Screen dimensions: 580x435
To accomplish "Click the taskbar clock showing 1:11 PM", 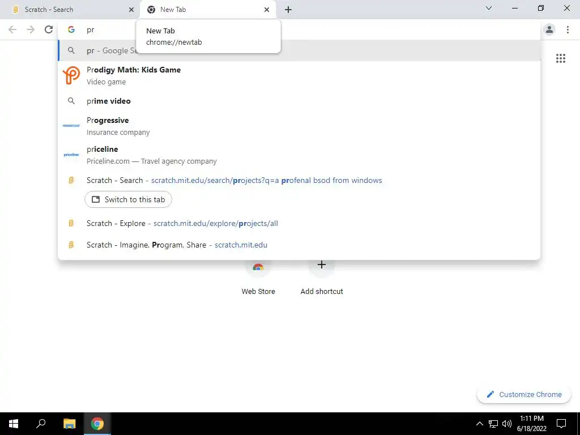I will (531, 424).
